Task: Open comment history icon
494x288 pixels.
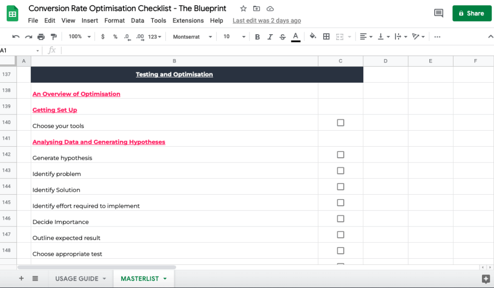Action: tap(439, 13)
